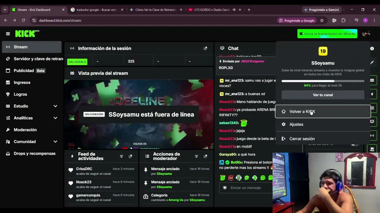
Task: Click the Pregúntale a Google button
Action: pyautogui.click(x=297, y=20)
